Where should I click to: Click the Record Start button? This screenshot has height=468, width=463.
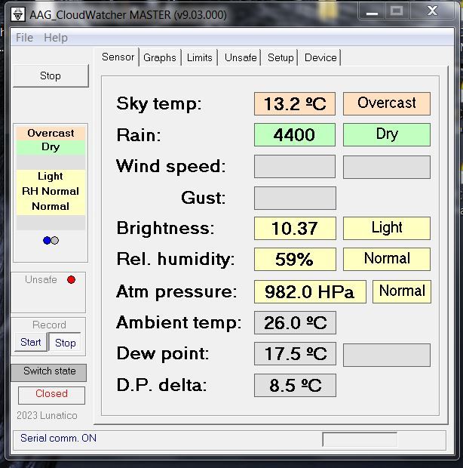(31, 342)
